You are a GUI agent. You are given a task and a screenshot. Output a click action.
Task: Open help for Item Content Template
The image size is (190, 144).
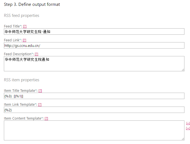pyautogui.click(x=46, y=118)
